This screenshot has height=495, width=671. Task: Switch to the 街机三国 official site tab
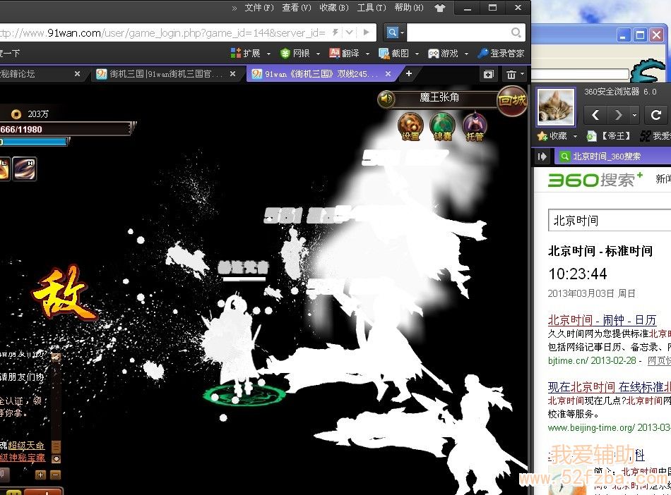click(x=167, y=74)
